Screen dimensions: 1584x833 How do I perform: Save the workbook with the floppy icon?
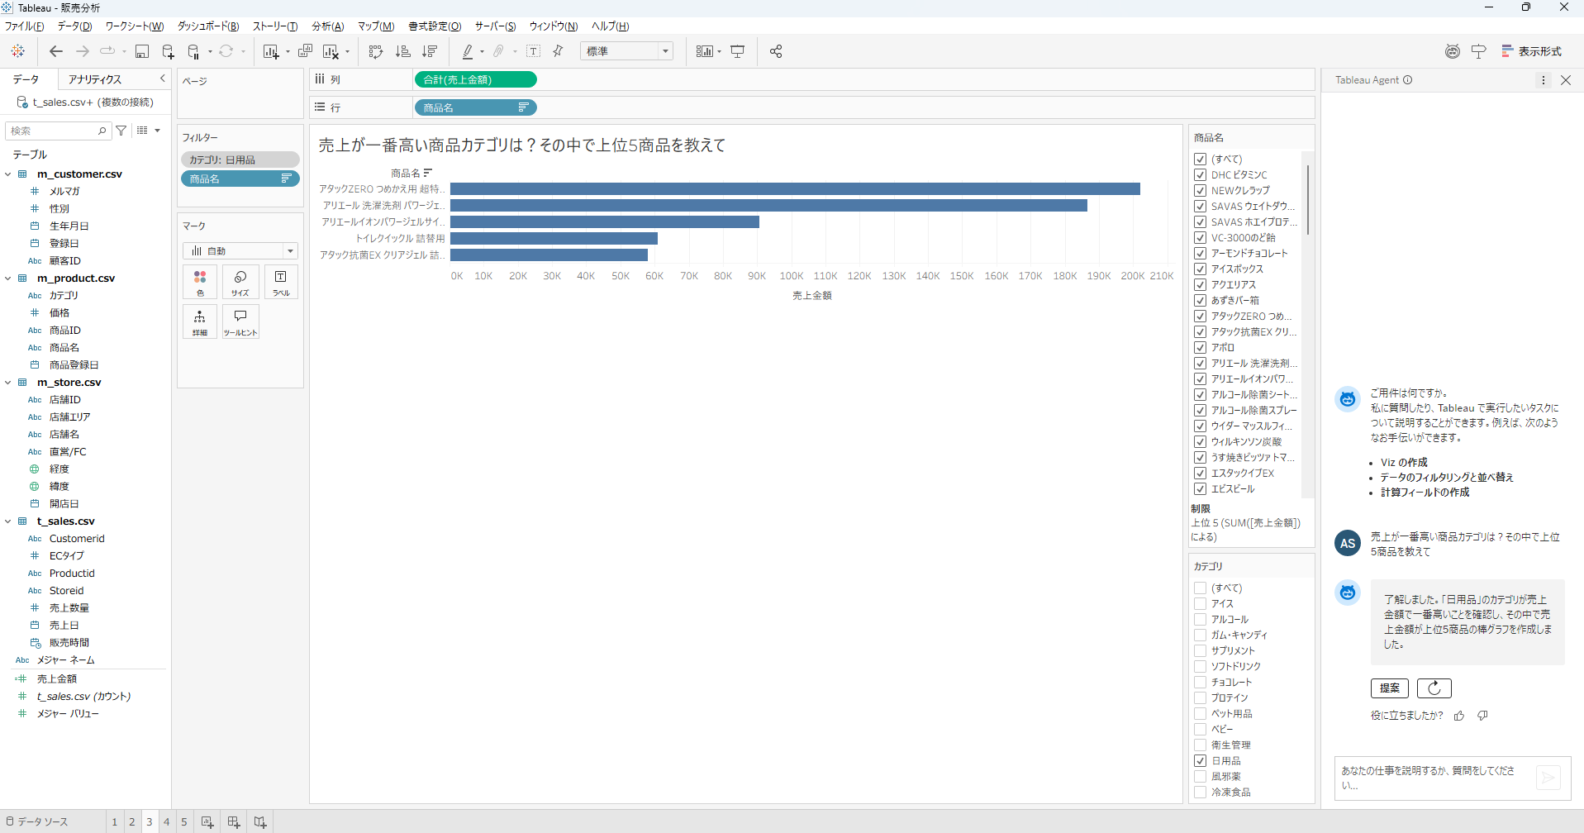[142, 51]
